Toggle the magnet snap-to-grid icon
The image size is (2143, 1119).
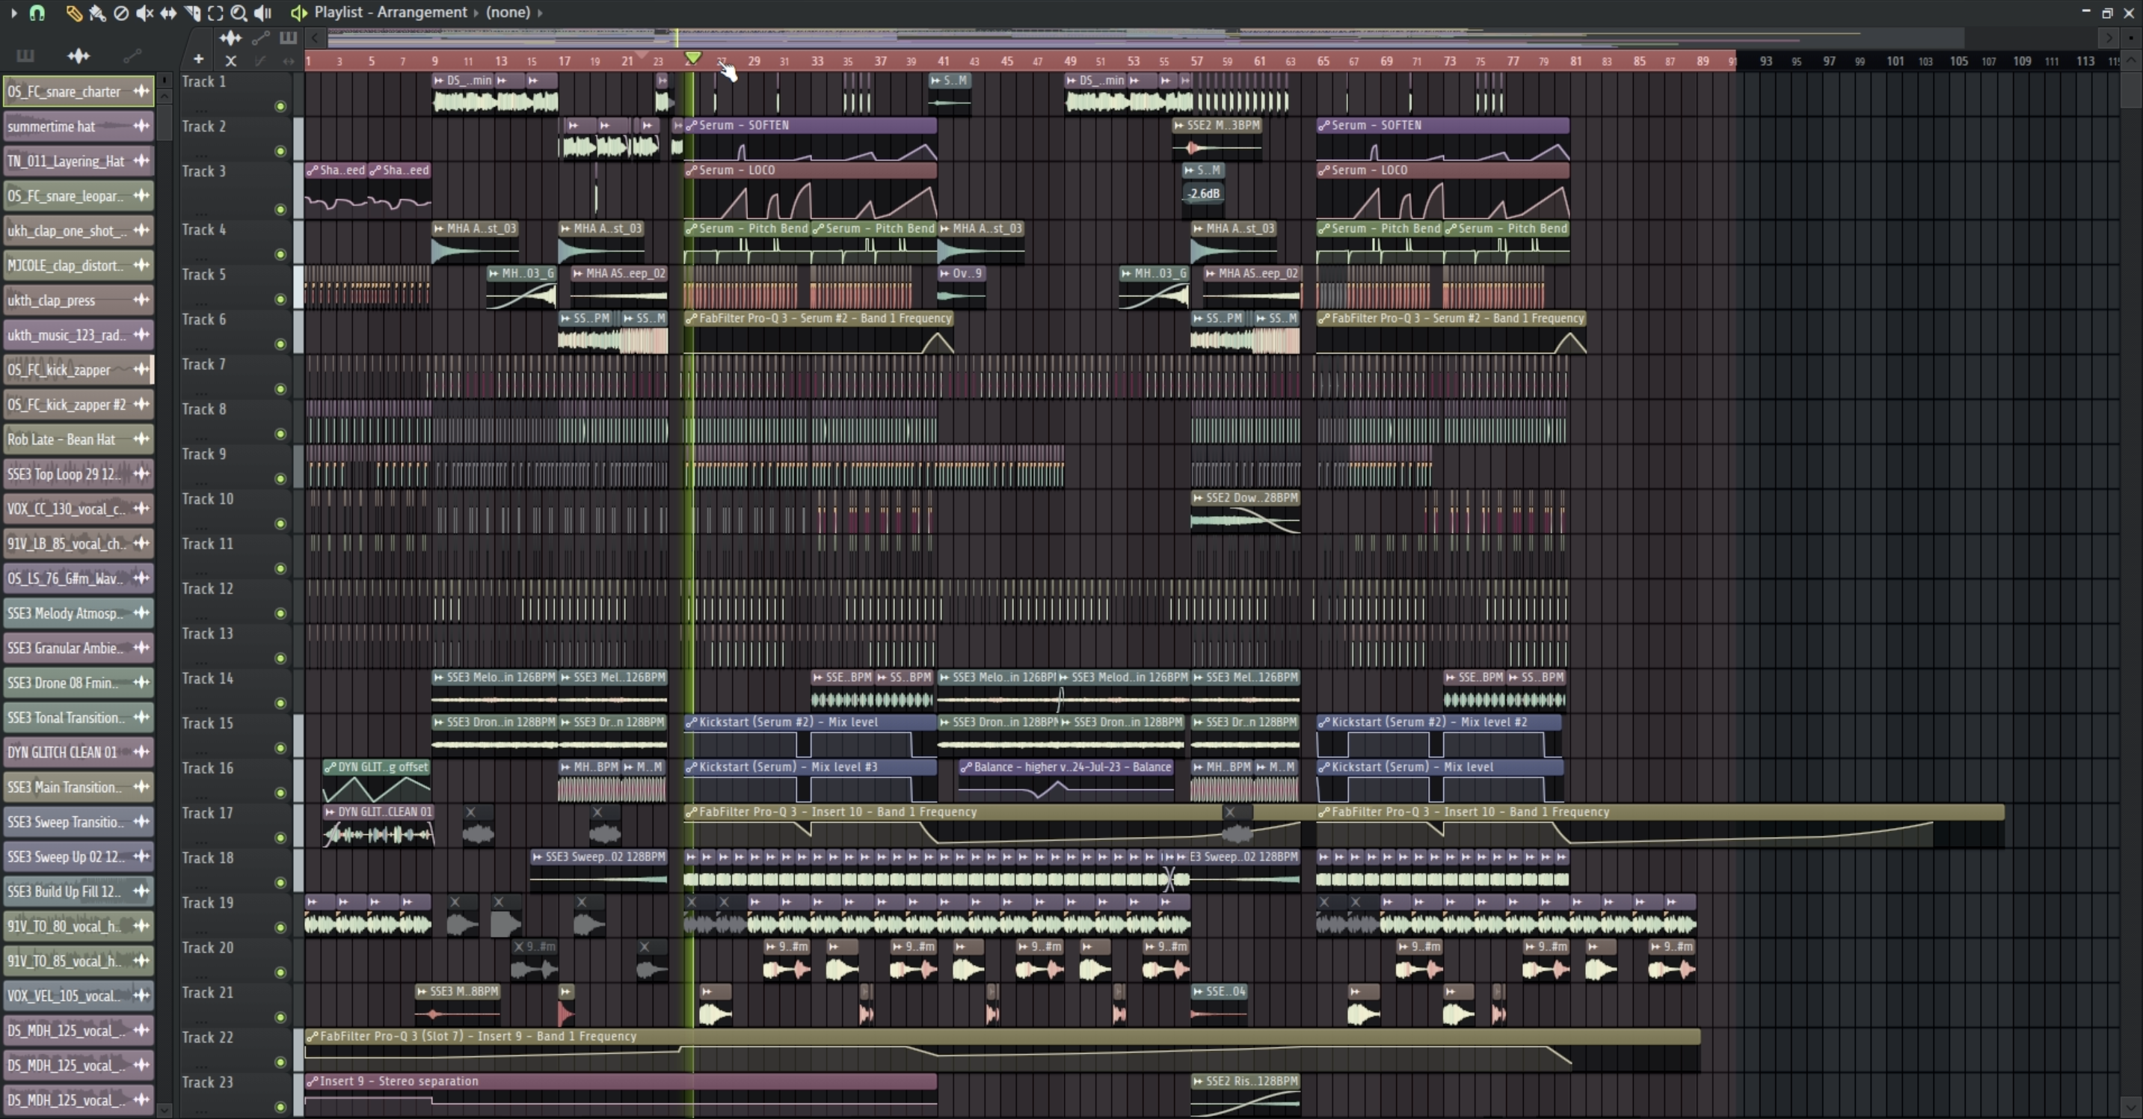(37, 13)
